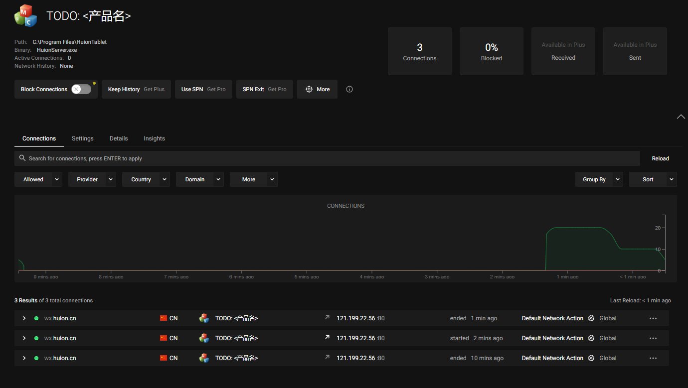The height and width of the screenshot is (388, 688).
Task: Click settings gear in row ended 10 mins ago
Action: click(591, 358)
